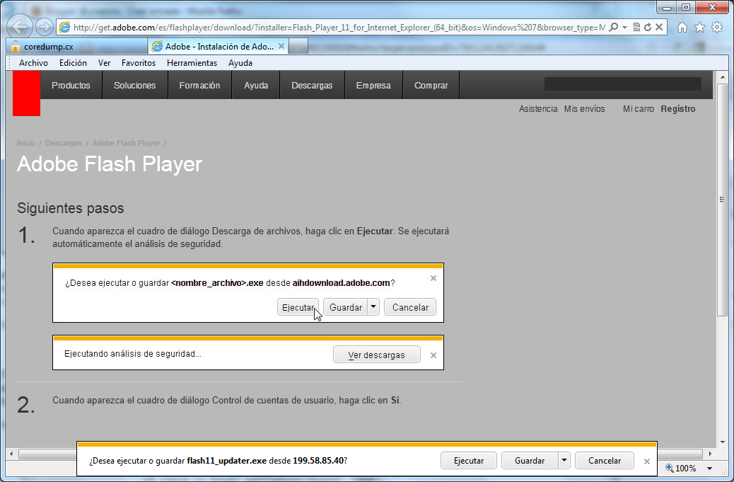Open the Favoritos menu

(139, 63)
